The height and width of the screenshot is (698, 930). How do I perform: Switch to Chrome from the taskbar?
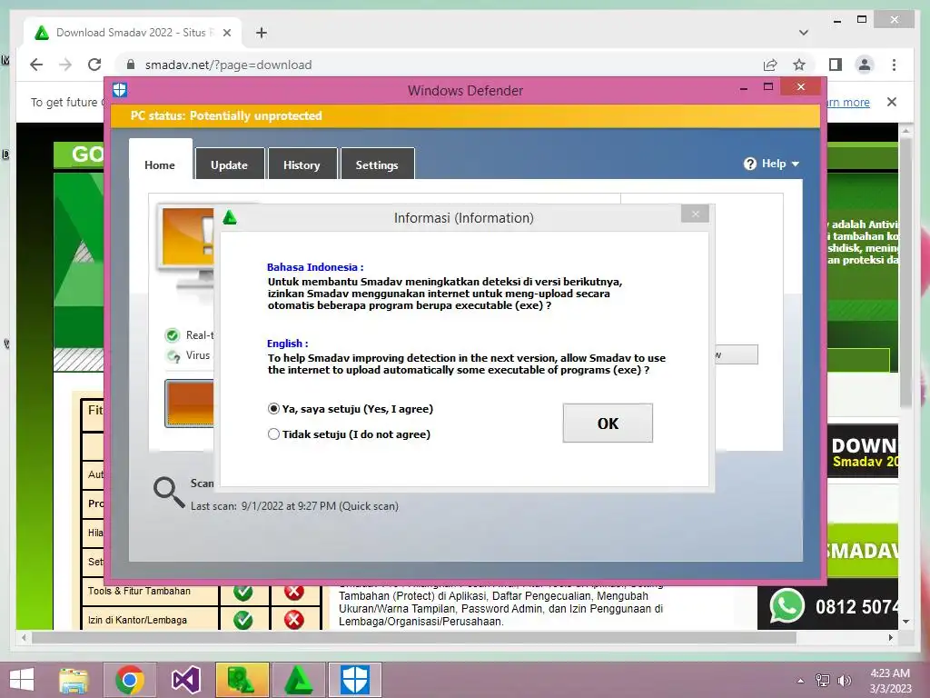[130, 680]
